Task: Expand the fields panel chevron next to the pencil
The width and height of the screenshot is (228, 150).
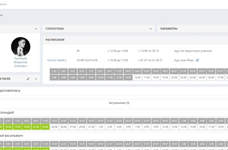Action: pos(36,79)
